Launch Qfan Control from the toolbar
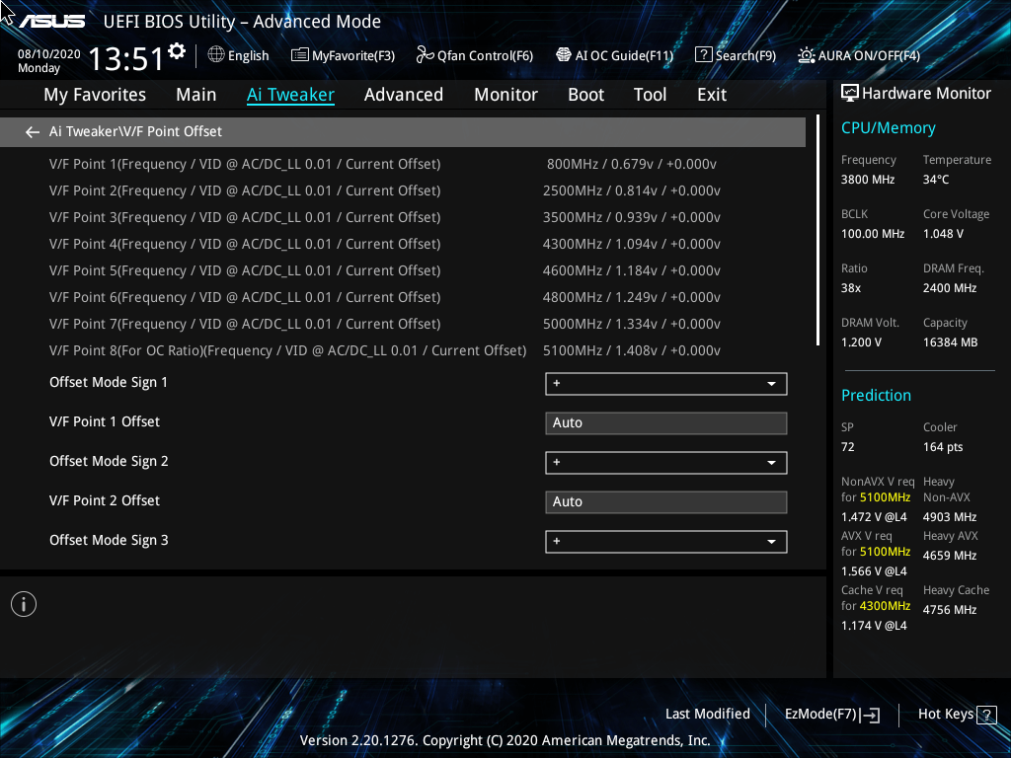Screen dimensions: 1011x758 (x=474, y=55)
